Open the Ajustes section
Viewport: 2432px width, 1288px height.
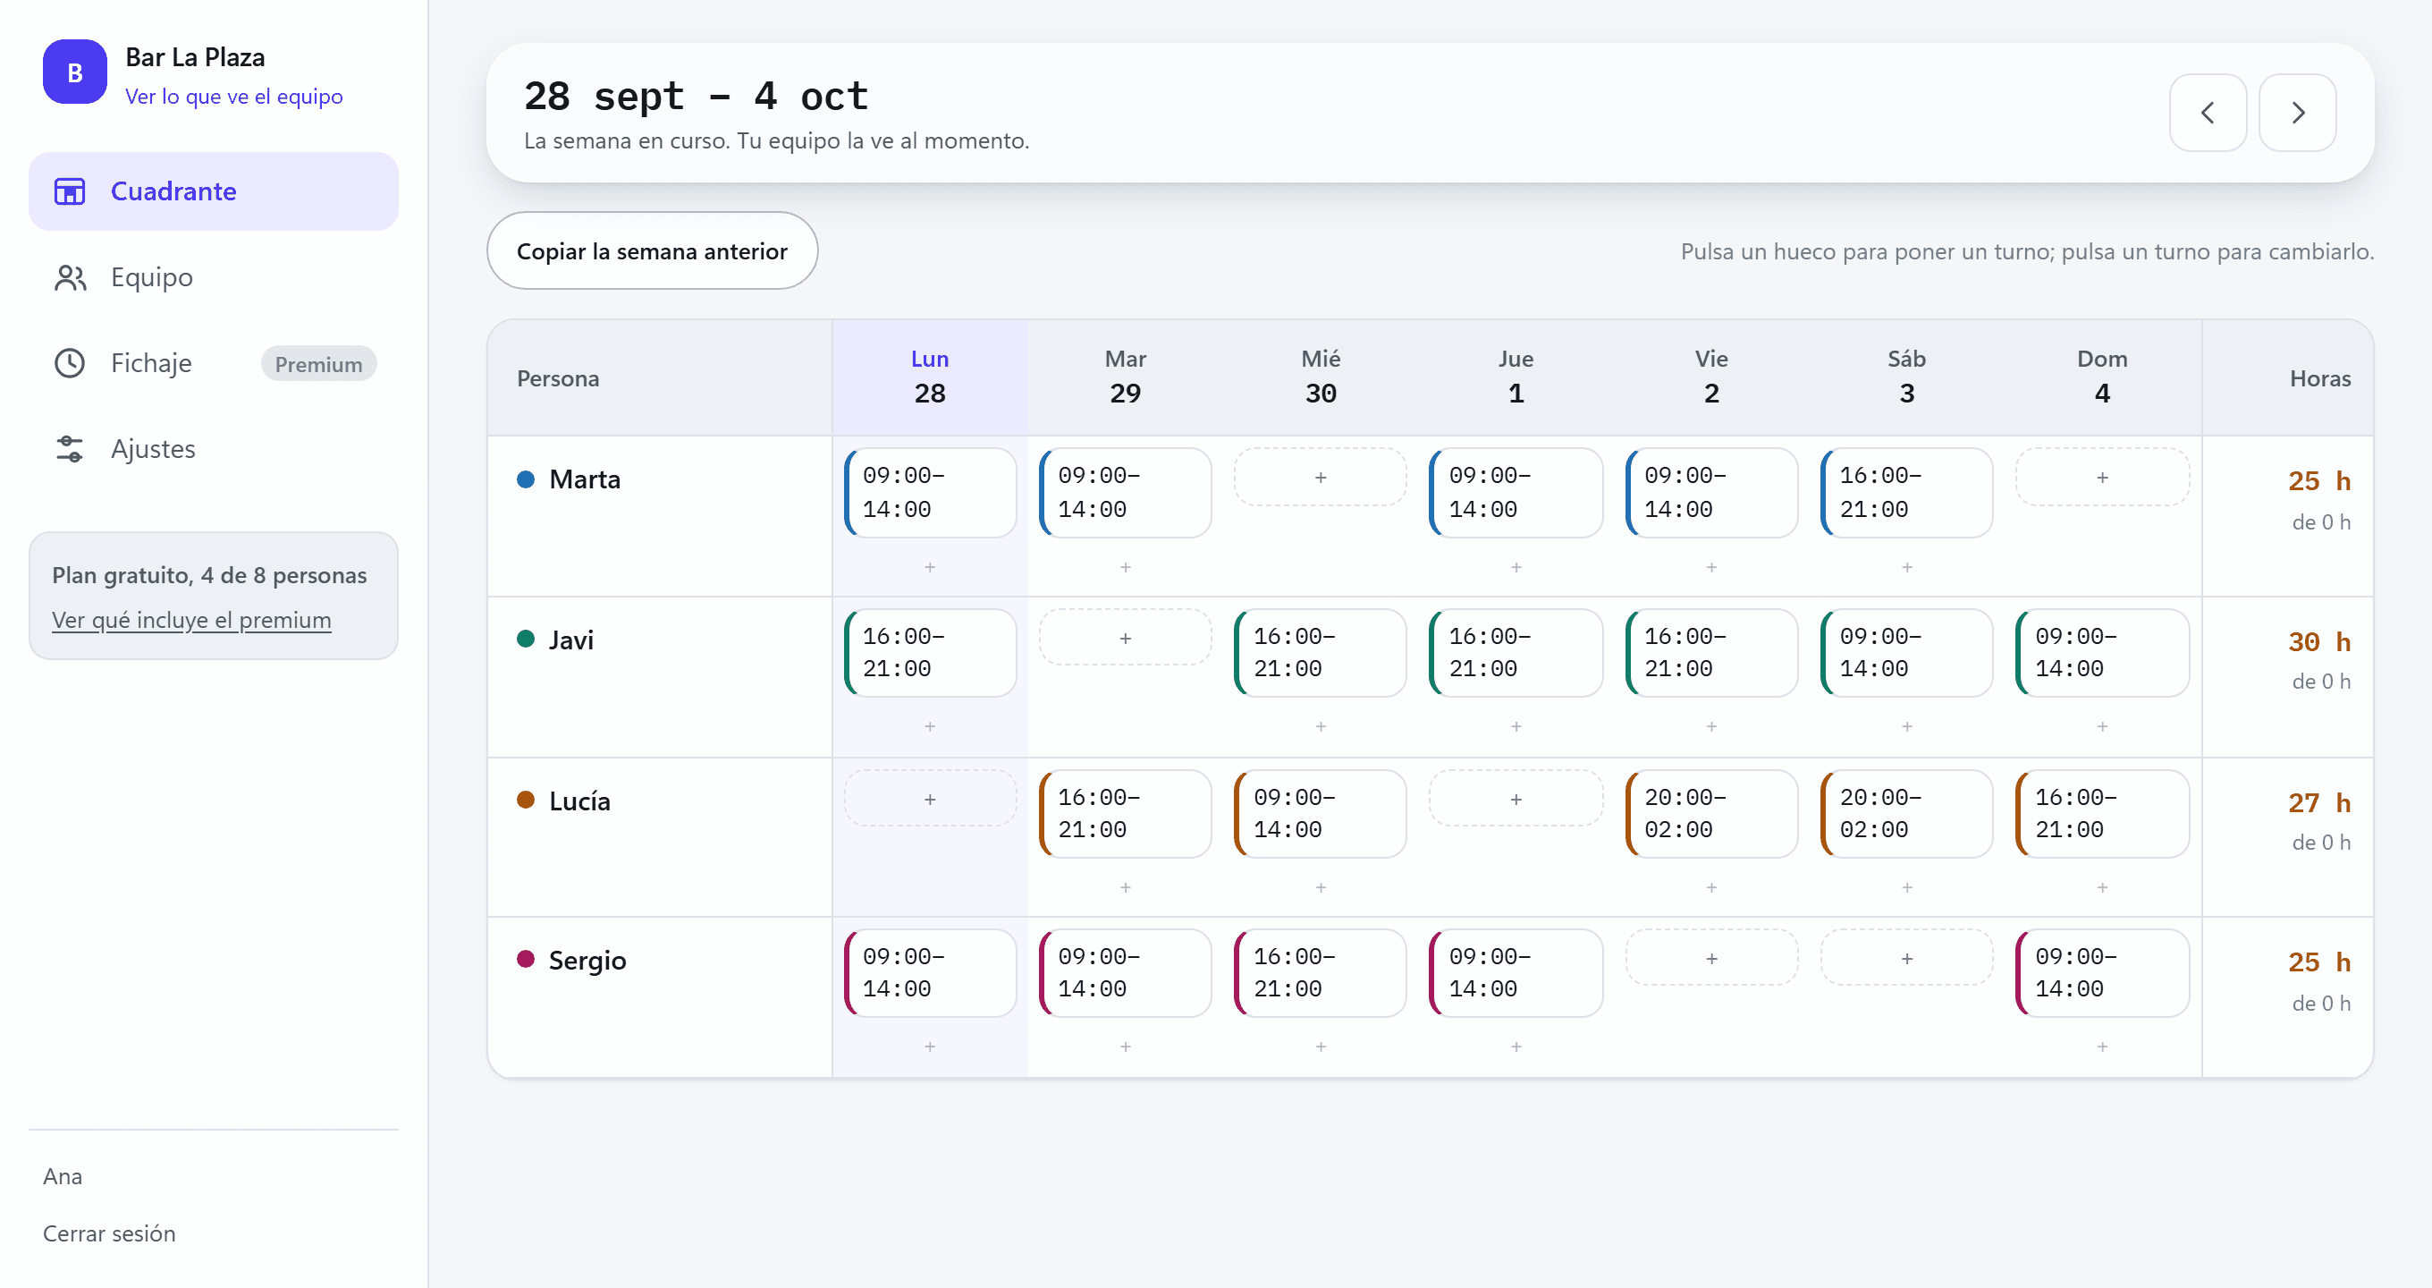tap(214, 448)
